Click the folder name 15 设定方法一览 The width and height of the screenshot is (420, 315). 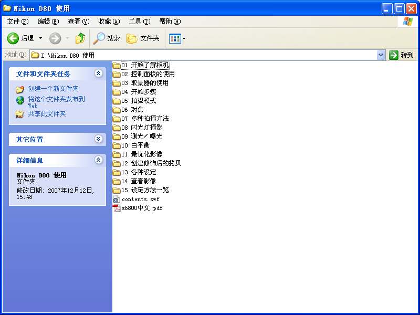click(x=145, y=190)
